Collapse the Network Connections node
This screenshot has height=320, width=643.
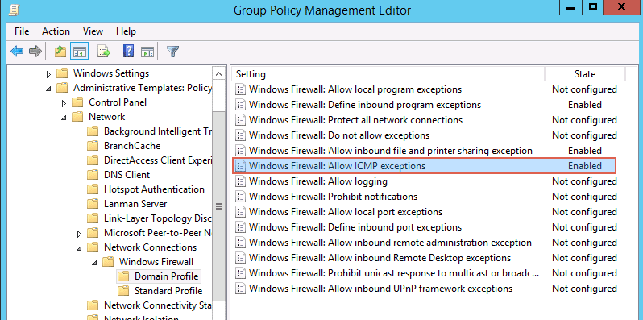click(x=80, y=247)
